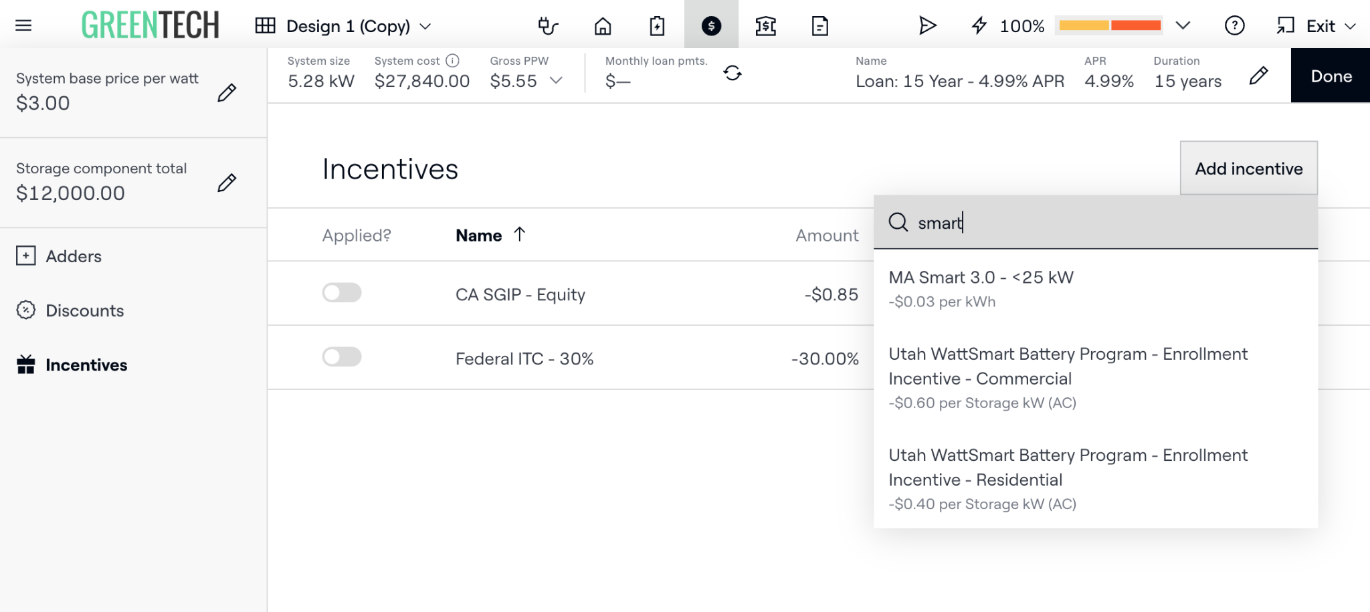
Task: Select Utah WattSmart Residential incentive option
Action: point(1096,478)
